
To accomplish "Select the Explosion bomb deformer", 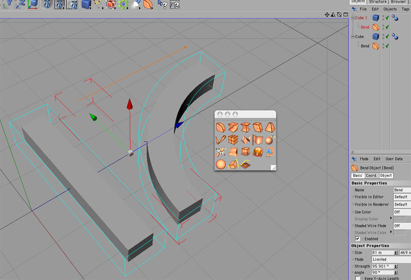I will pyautogui.click(x=270, y=139).
